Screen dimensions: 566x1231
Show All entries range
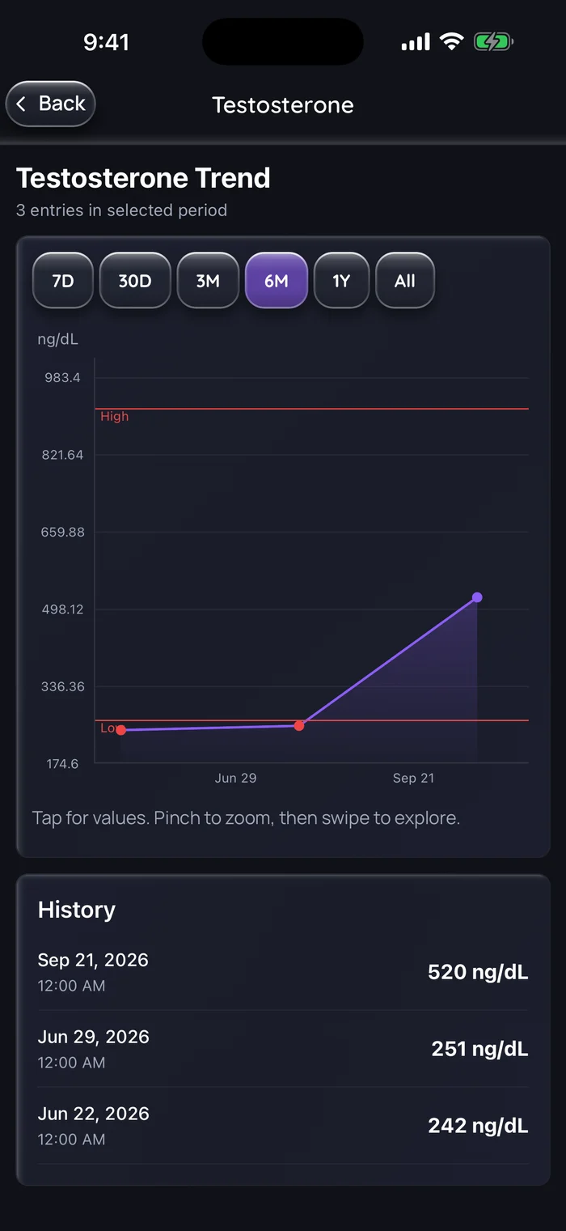(x=405, y=281)
